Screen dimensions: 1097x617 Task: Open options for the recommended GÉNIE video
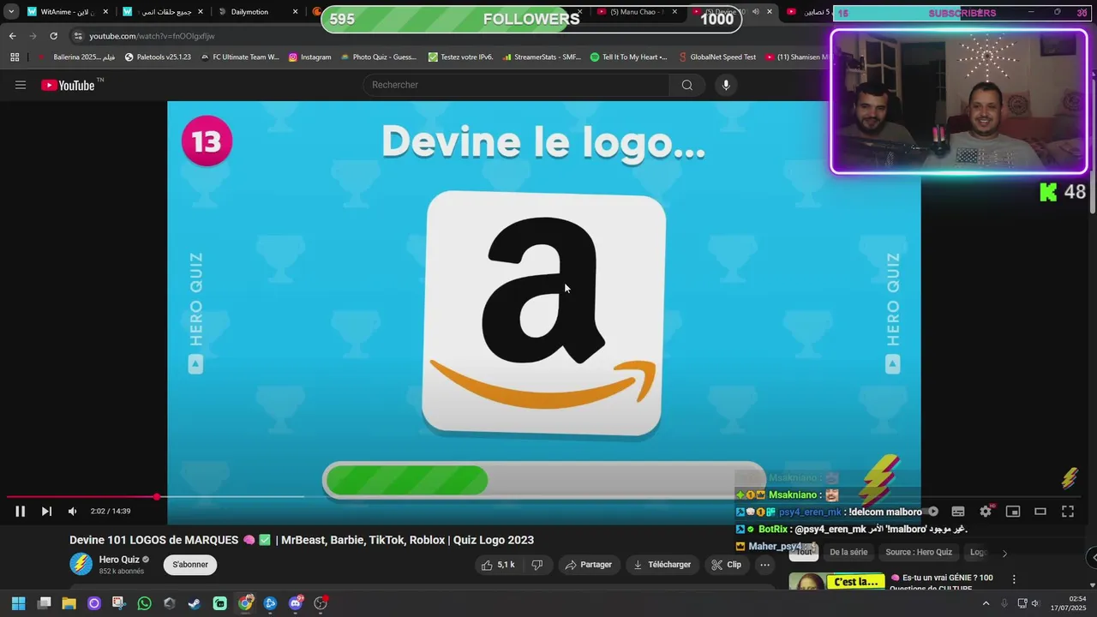click(x=1014, y=580)
